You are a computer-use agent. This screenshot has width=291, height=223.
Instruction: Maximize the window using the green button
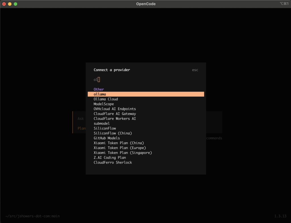(x=15, y=4)
